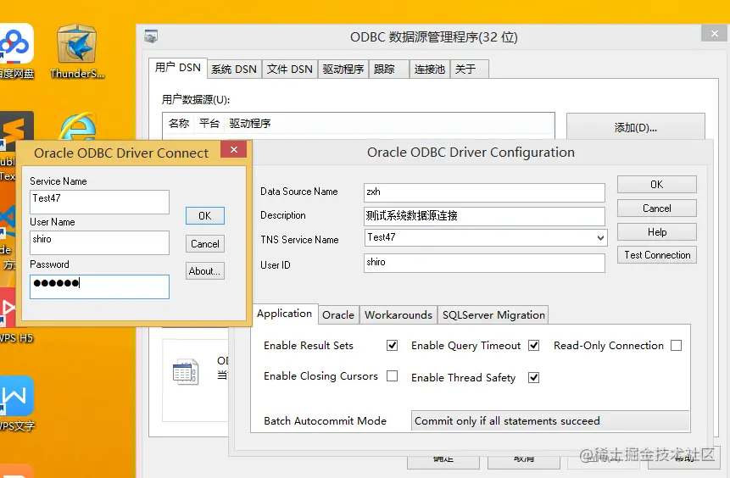The image size is (730, 478).
Task: Toggle Enable Thread Safety checkbox
Action: click(x=533, y=377)
